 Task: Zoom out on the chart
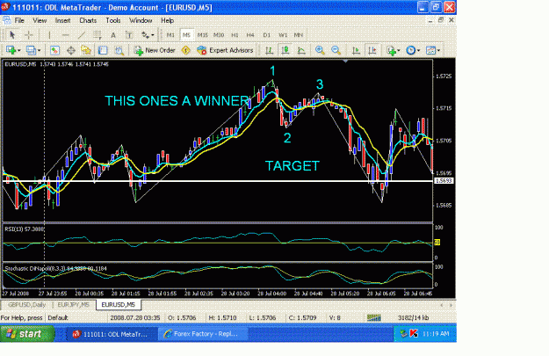(336, 50)
